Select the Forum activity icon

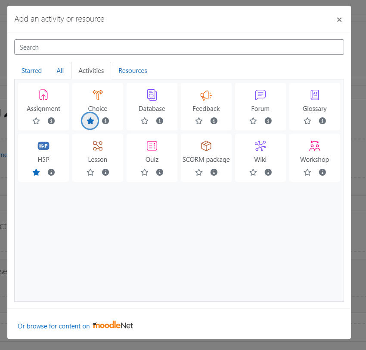260,95
